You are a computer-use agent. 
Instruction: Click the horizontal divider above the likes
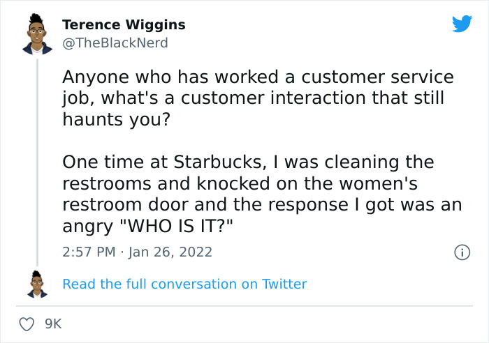click(244, 306)
